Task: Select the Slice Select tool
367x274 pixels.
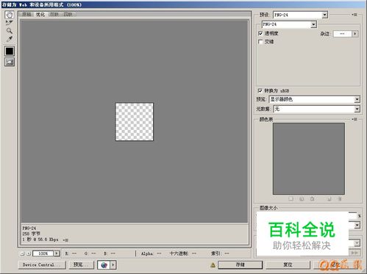Action: pos(10,23)
